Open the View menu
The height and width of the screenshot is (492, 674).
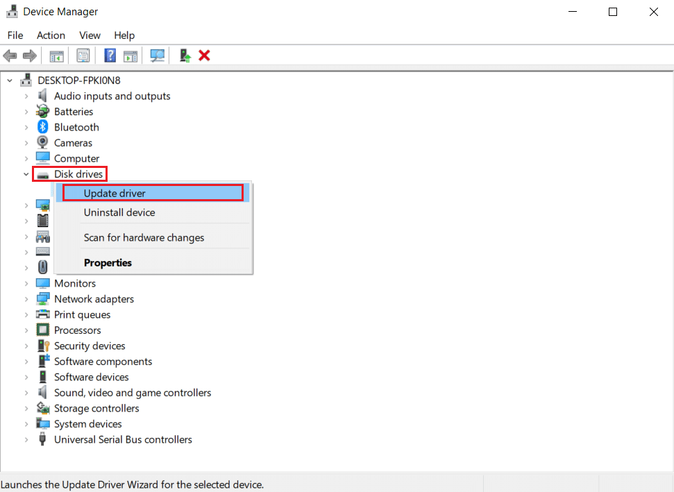(x=90, y=35)
